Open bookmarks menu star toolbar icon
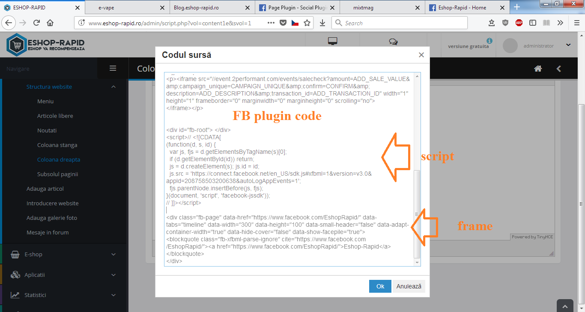585x312 pixels. point(492,23)
